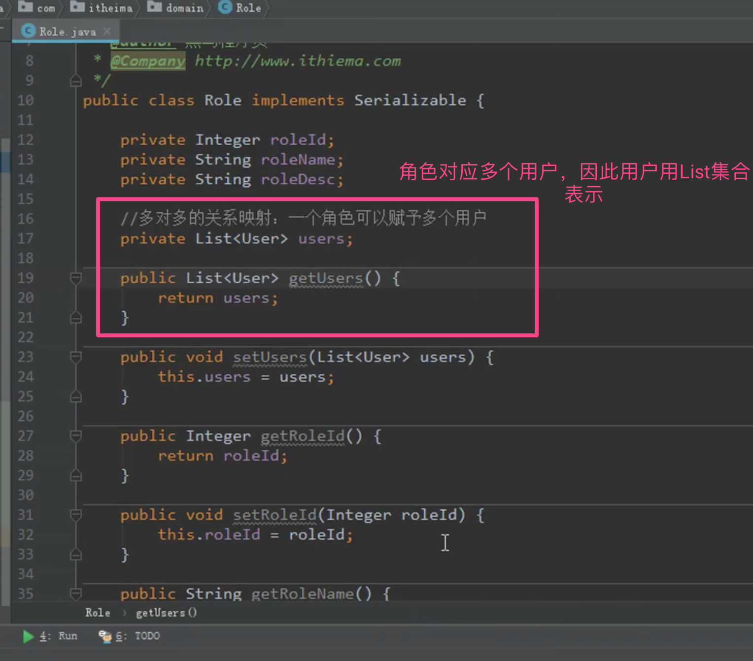Image resolution: width=753 pixels, height=661 pixels.
Task: Click the getRoleName method name
Action: 303,594
